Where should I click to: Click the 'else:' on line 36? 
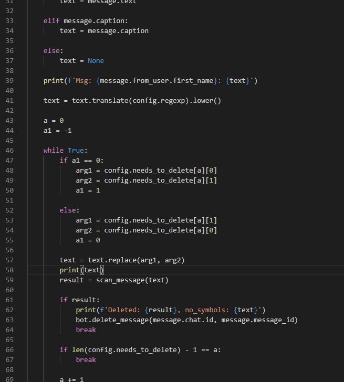click(x=54, y=51)
